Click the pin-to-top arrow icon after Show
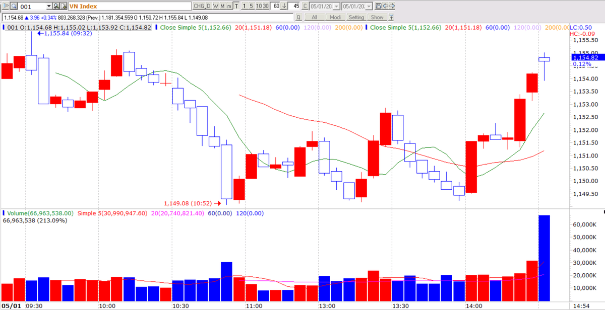Image resolution: width=605 pixels, height=310 pixels. (x=391, y=17)
